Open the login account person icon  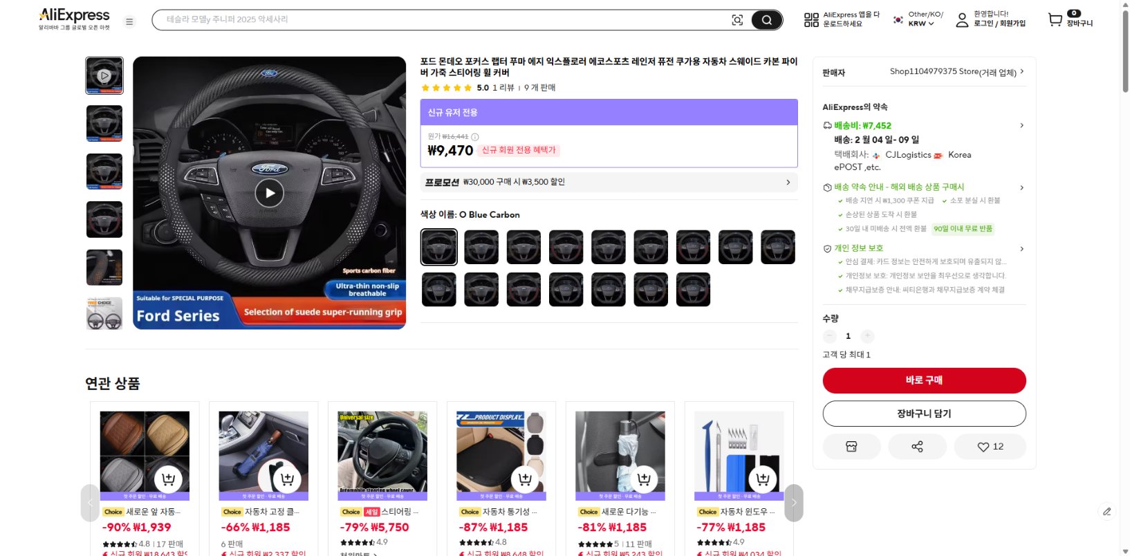click(x=962, y=20)
